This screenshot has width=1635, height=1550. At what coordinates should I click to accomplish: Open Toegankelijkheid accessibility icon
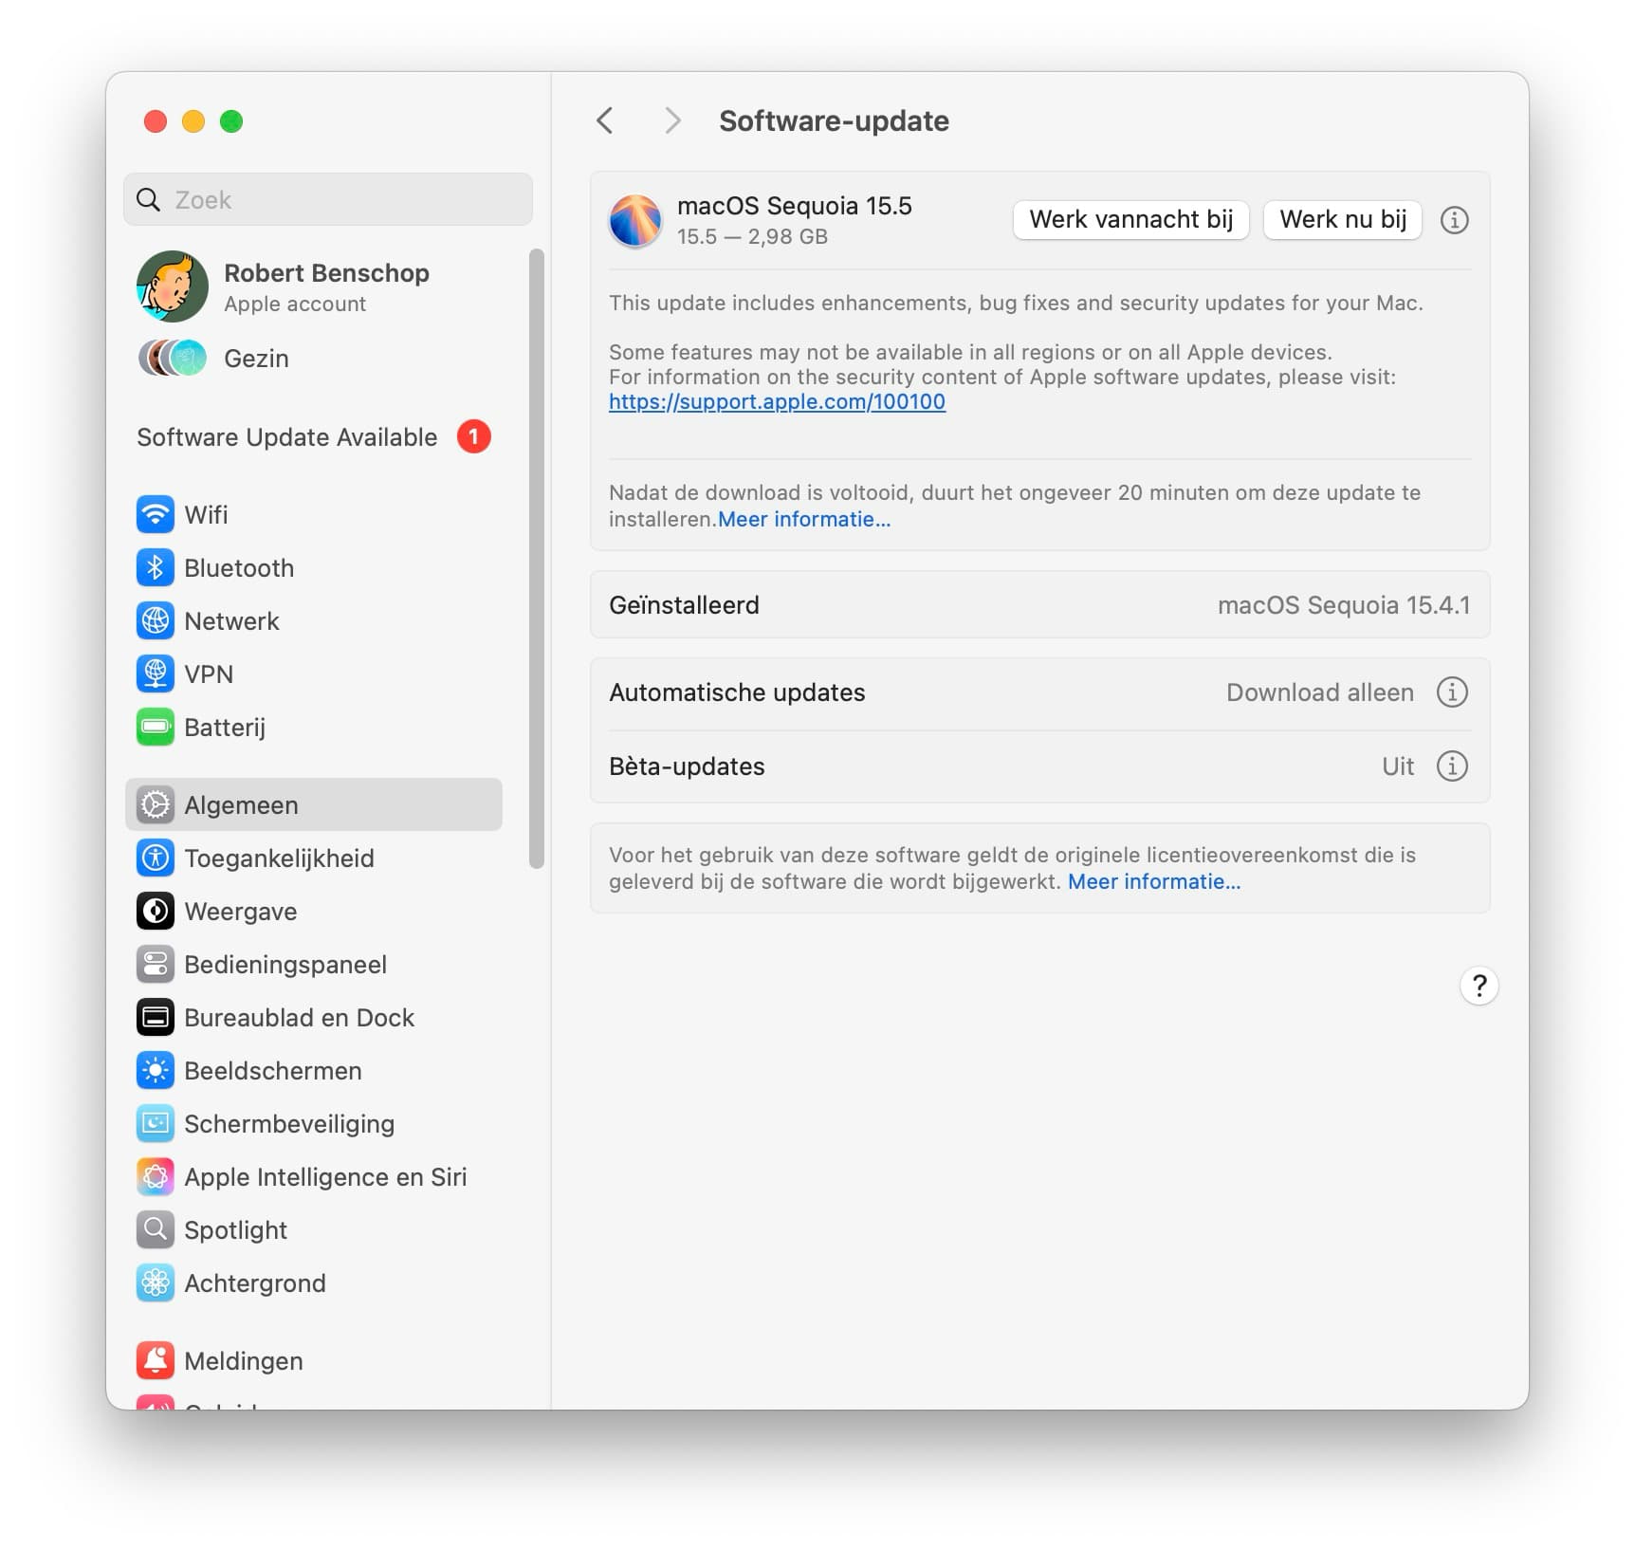coord(156,858)
